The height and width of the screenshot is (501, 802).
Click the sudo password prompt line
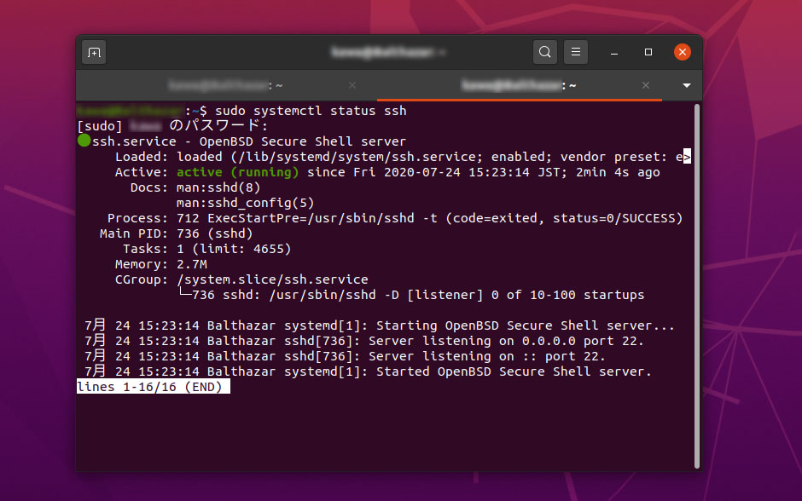172,125
